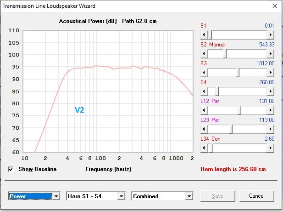The image size is (283, 212).
Task: Increase L23 Par with right arrow
Action: pos(270,129)
